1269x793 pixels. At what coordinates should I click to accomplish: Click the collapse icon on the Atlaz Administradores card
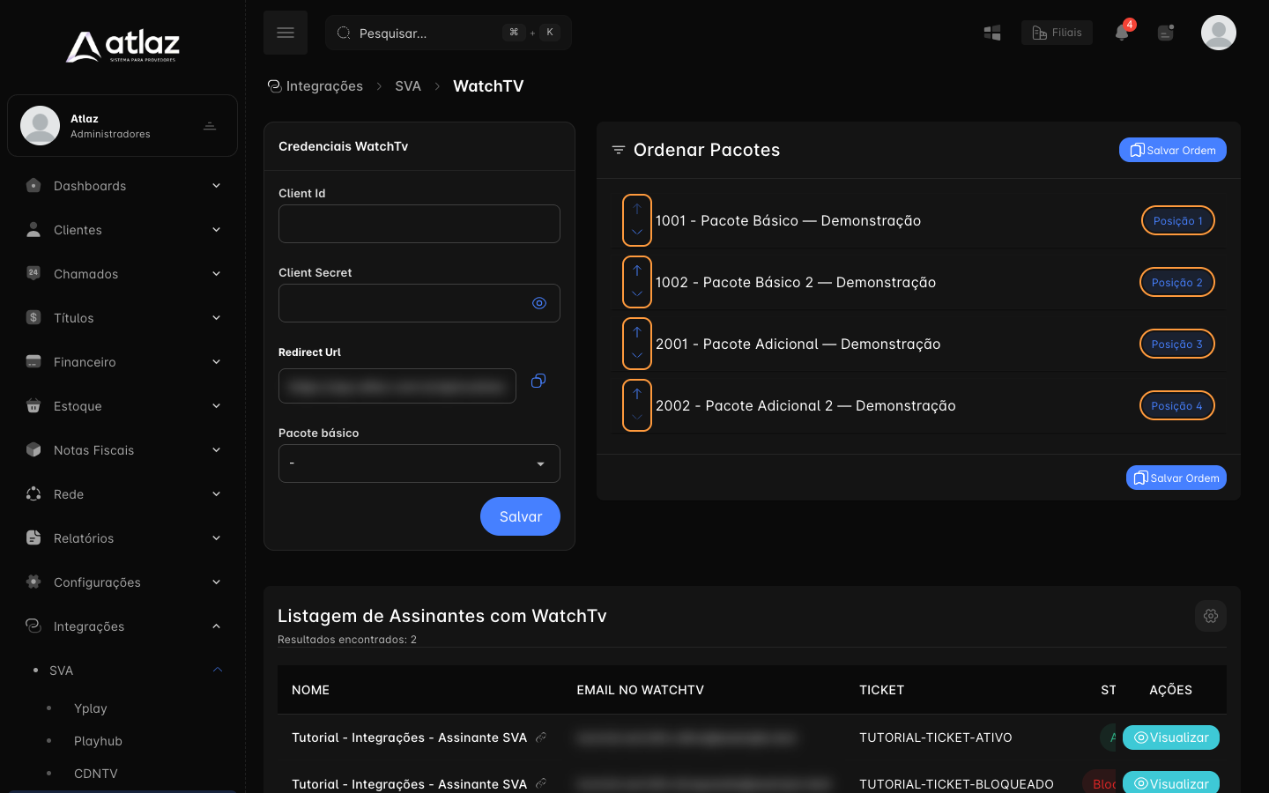pyautogui.click(x=210, y=126)
